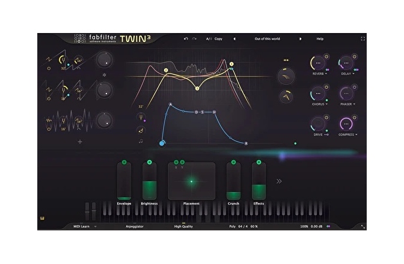Image resolution: width=404 pixels, height=264 pixels.
Task: Click oscillator 1 tuning fork pitch knob
Action: [x=63, y=60]
